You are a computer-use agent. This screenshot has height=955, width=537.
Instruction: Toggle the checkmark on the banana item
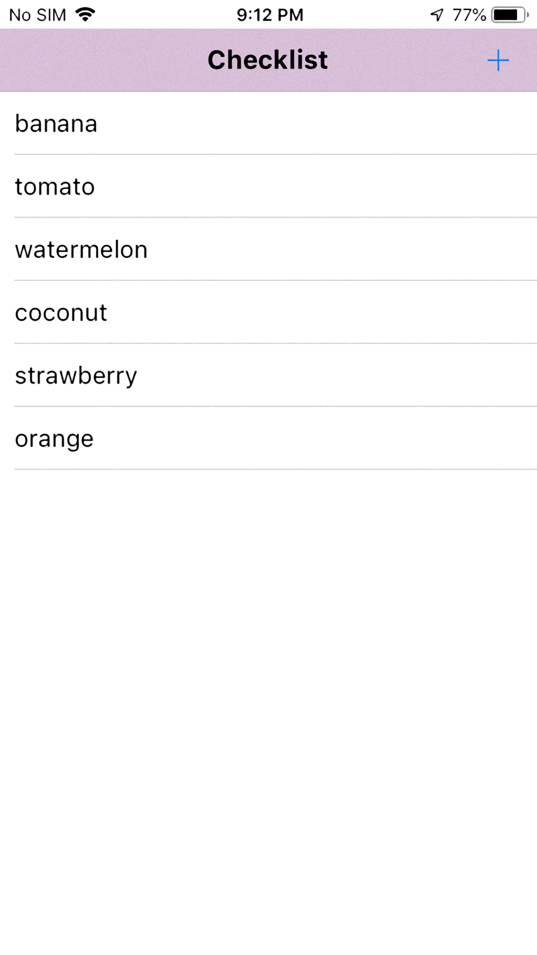(x=268, y=123)
